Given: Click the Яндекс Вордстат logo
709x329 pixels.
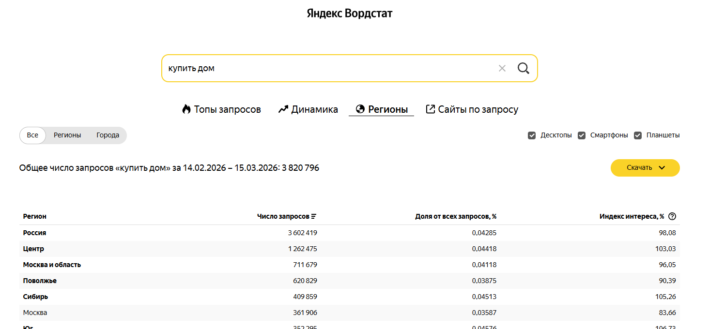Looking at the screenshot, I should [350, 14].
